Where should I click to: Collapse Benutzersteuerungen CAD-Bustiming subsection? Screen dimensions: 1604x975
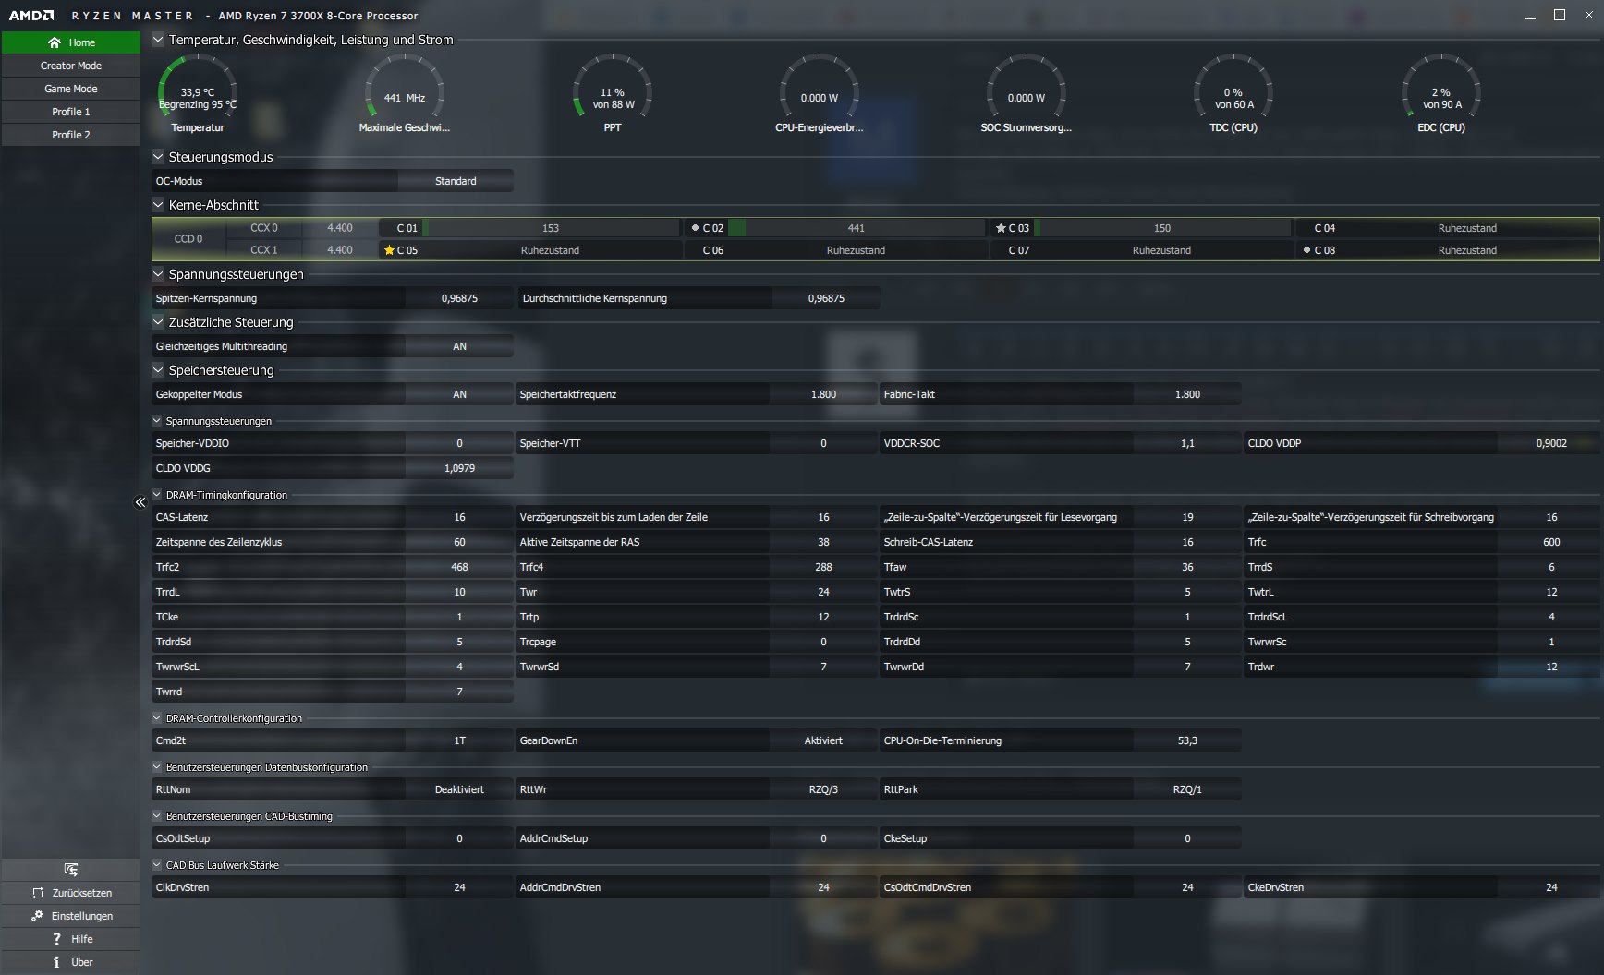[157, 816]
